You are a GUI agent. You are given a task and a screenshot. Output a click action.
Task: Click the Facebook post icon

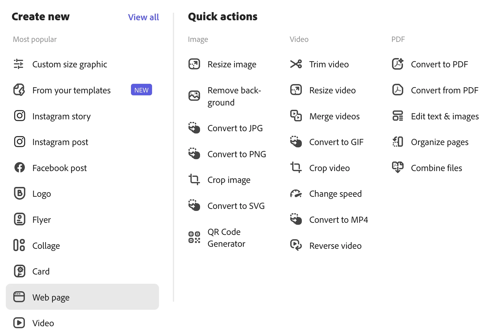tap(19, 168)
